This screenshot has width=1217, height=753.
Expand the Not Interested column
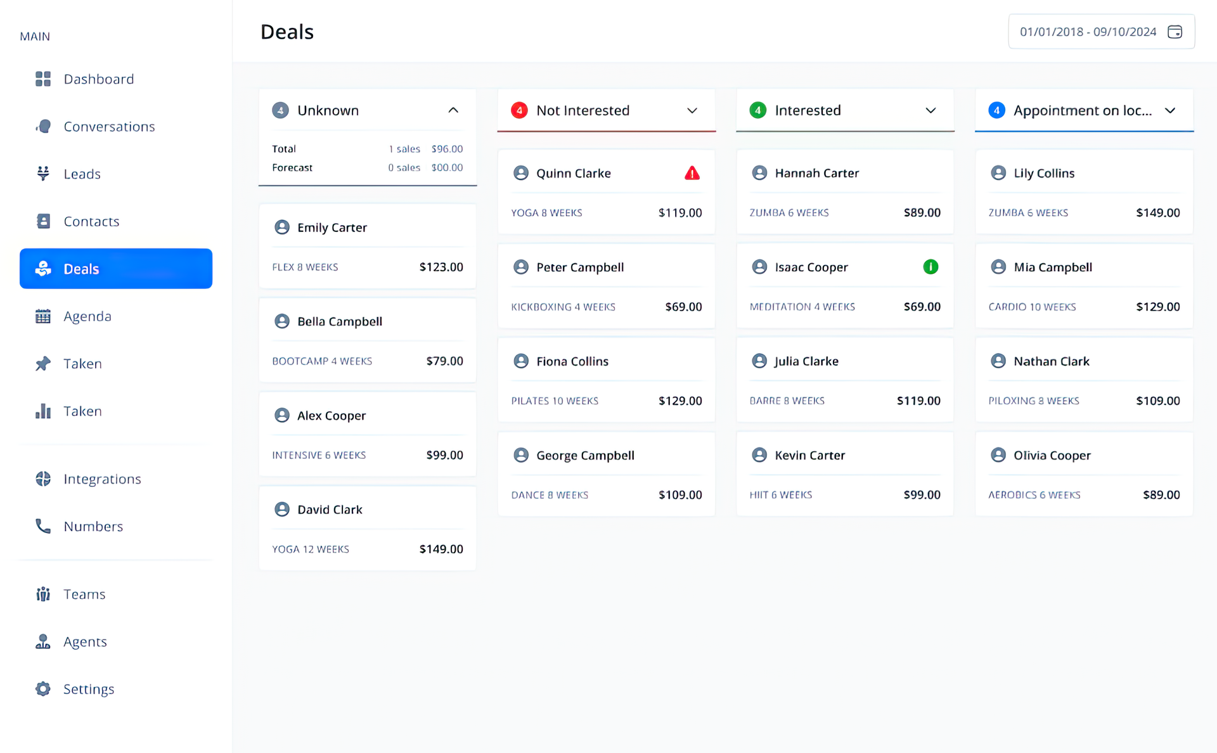click(x=692, y=110)
